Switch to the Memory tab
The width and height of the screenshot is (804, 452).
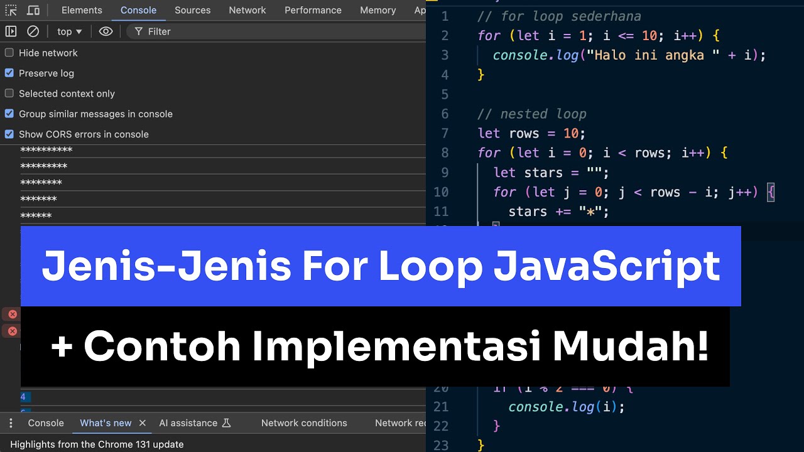pyautogui.click(x=378, y=10)
